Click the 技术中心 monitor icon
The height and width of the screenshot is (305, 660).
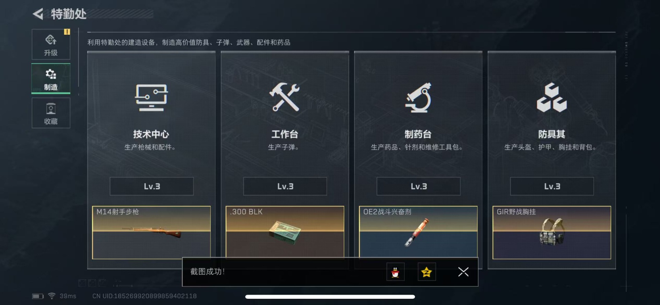[151, 98]
